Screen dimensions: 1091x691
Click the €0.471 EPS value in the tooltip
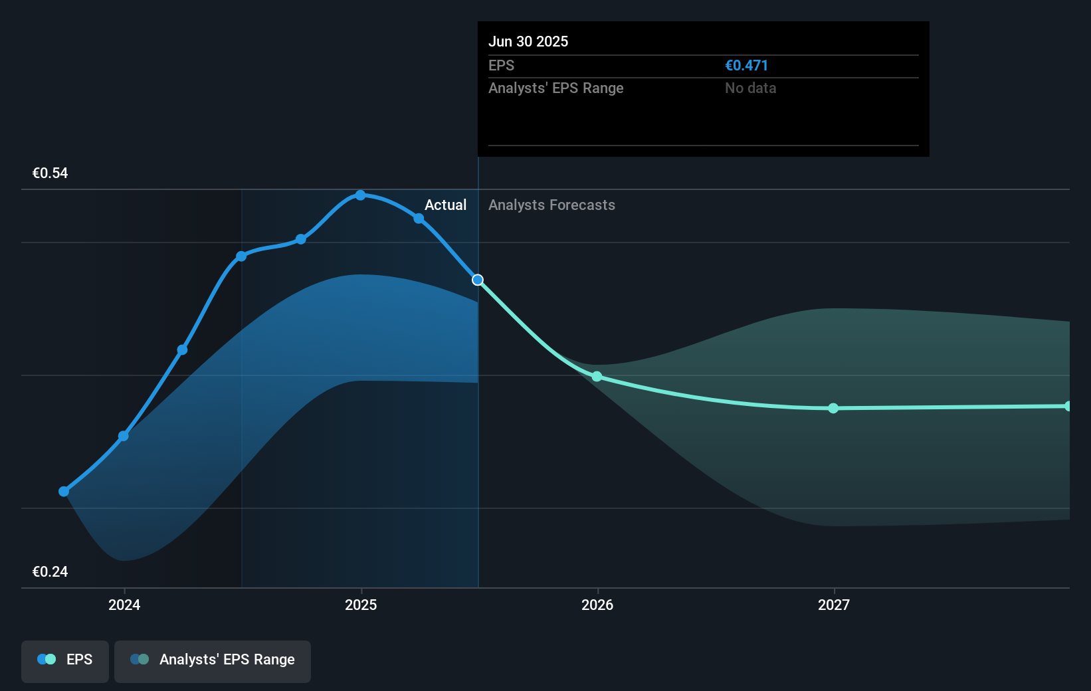(x=746, y=65)
